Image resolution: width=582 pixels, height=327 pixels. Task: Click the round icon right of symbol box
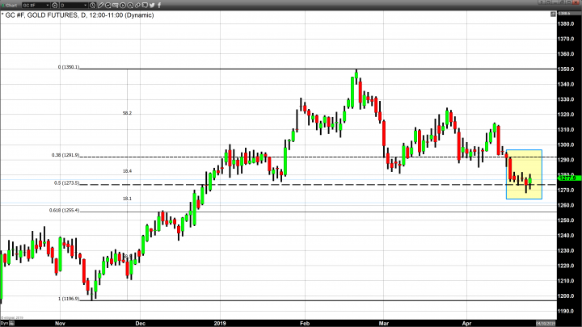pos(54,5)
